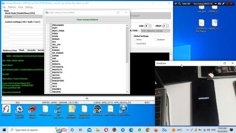
Task: Open the 00WW_1 desktop file
Action: 215,24
